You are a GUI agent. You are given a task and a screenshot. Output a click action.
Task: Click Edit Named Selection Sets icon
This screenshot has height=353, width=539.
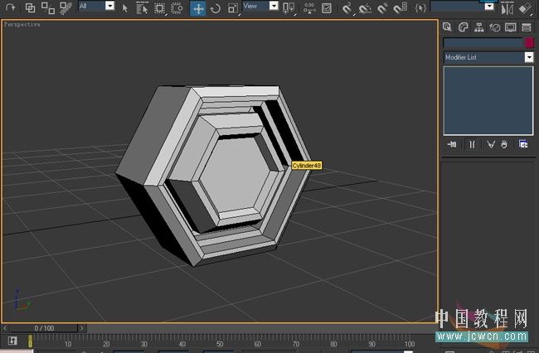(x=420, y=8)
